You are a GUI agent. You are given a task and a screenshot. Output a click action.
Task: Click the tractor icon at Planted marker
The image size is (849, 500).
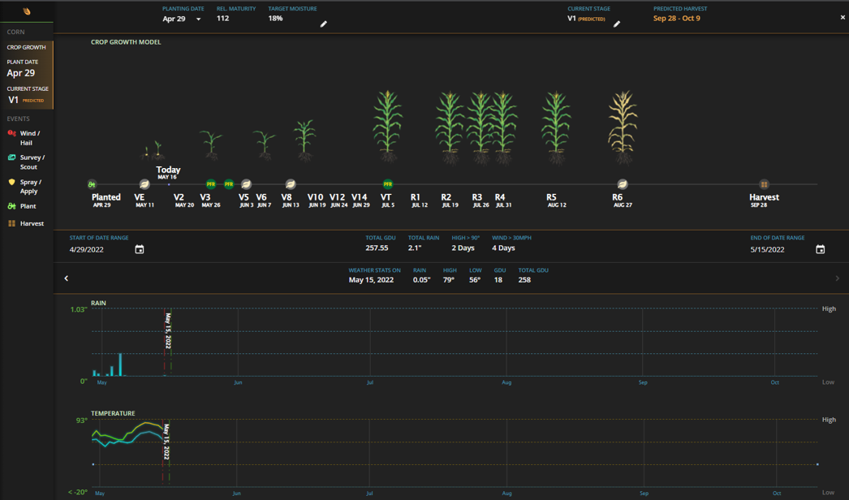click(92, 184)
